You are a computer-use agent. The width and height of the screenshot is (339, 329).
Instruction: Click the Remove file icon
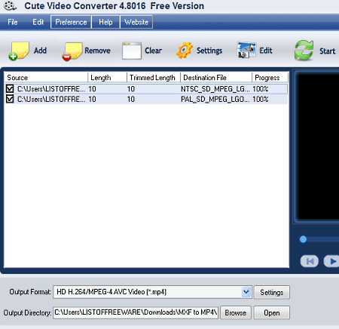[x=72, y=51]
